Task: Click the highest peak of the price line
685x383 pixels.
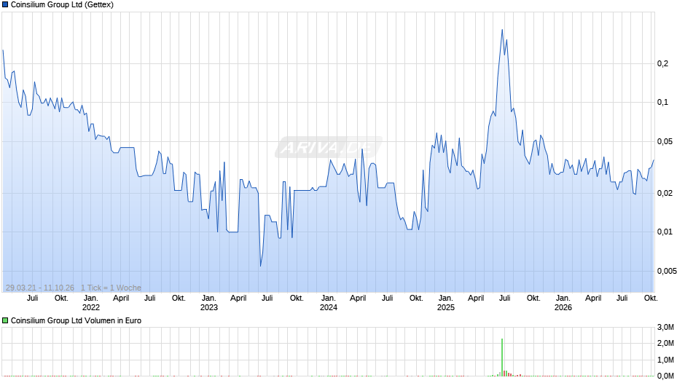Action: [502, 30]
